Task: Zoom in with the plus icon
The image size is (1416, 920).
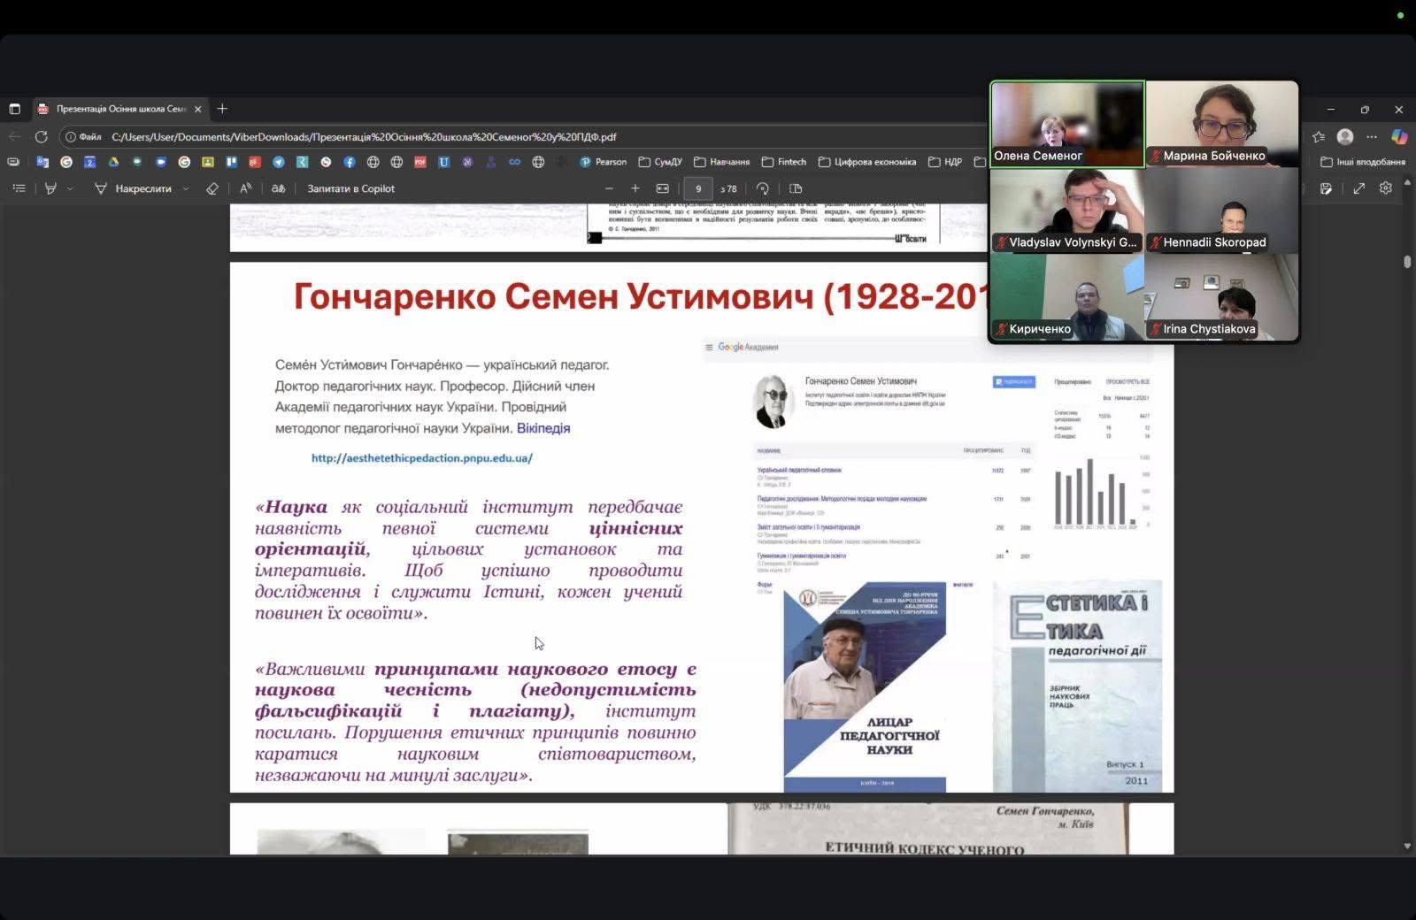Action: point(635,188)
